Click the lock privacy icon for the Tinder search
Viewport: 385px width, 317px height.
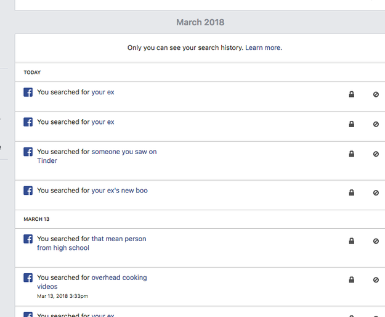352,154
